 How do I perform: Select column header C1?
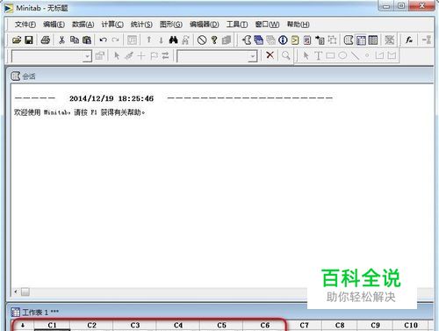tap(52, 325)
